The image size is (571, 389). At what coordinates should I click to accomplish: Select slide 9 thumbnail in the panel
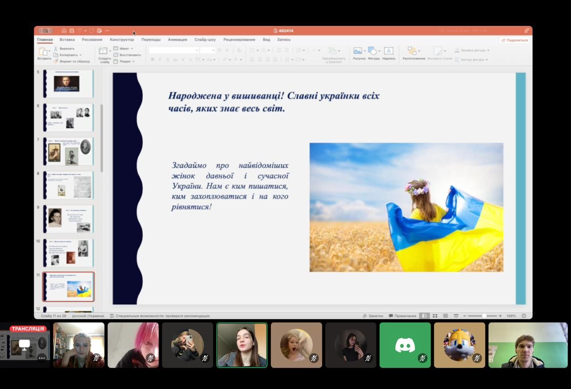(x=68, y=219)
